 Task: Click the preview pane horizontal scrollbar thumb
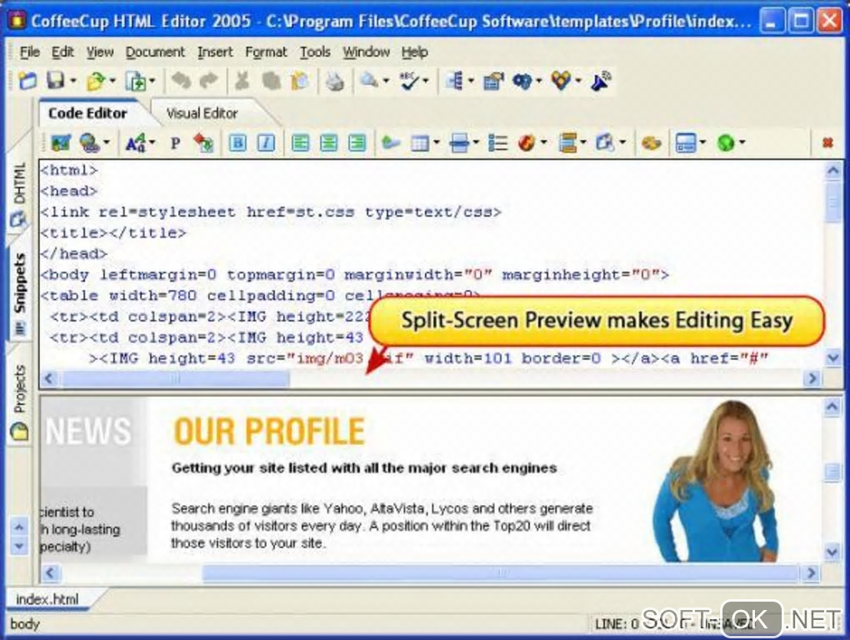(x=501, y=572)
